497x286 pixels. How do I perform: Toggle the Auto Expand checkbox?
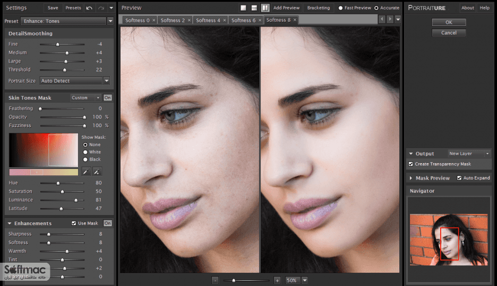(x=459, y=178)
